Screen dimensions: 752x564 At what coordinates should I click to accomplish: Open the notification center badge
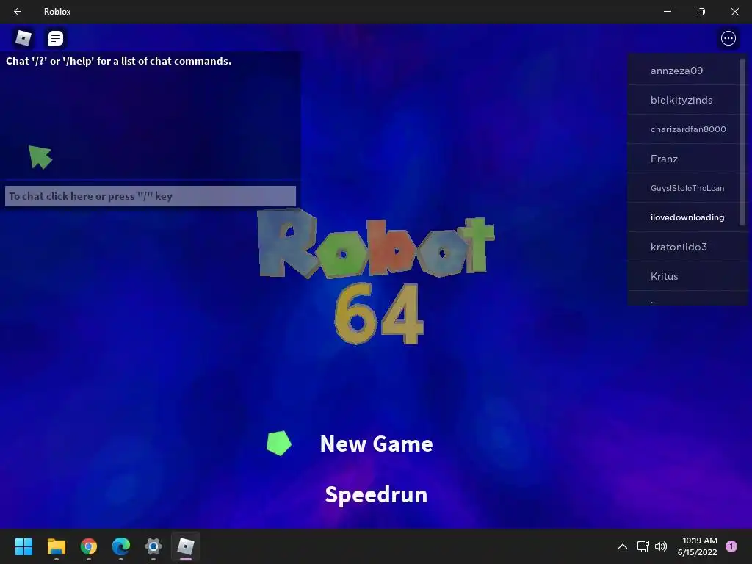(x=731, y=546)
